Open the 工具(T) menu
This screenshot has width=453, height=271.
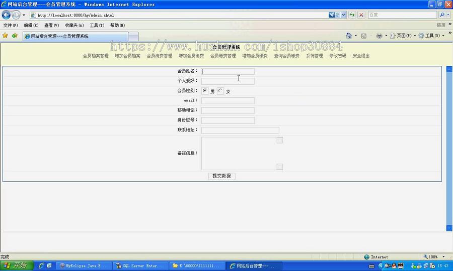(x=97, y=25)
